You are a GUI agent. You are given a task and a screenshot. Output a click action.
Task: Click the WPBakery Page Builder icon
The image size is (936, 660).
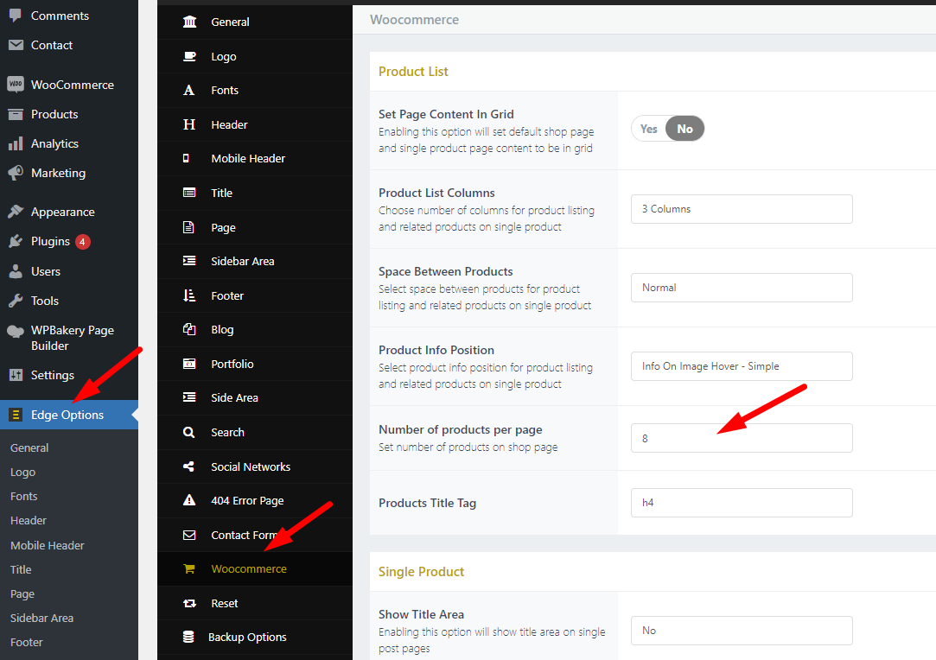[16, 332]
